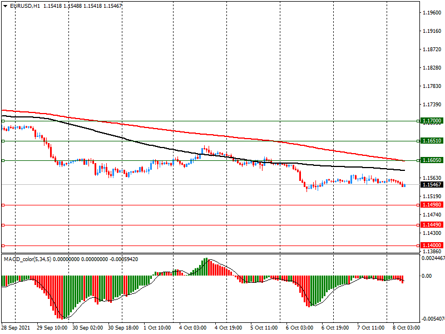Click the 7 Oct 11:00 time axis label

370,328
